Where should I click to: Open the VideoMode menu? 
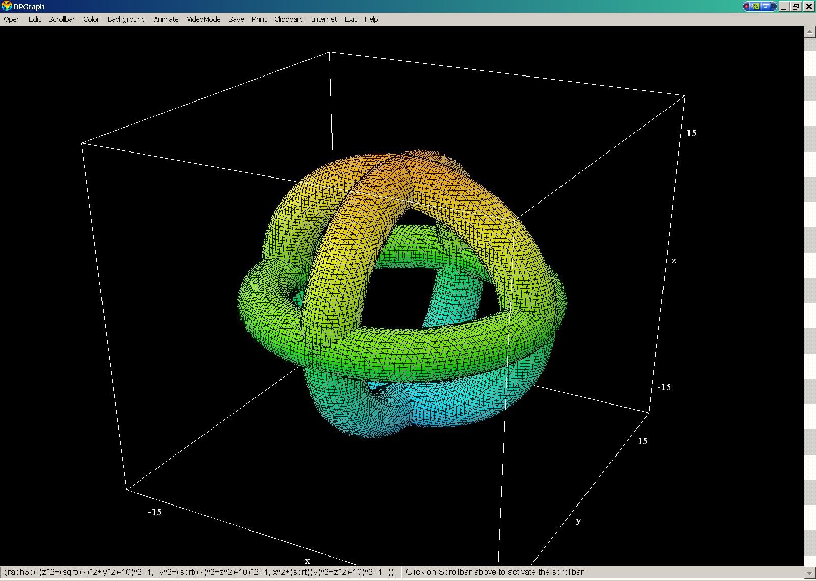[203, 19]
